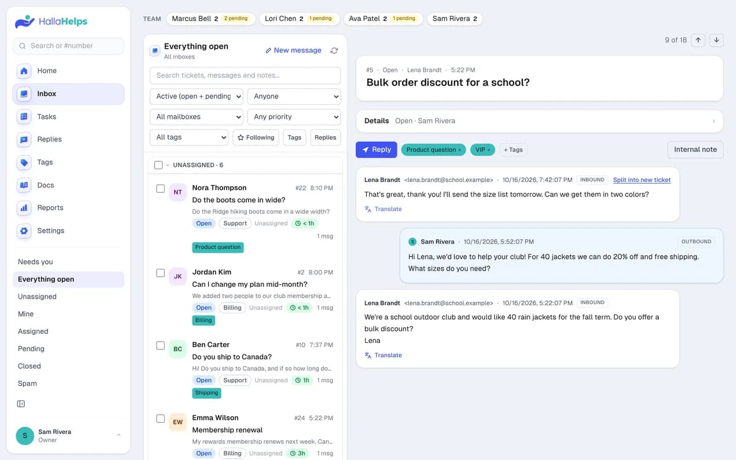736x460 pixels.
Task: Open the Active (open + pending) status dropdown
Action: (196, 96)
